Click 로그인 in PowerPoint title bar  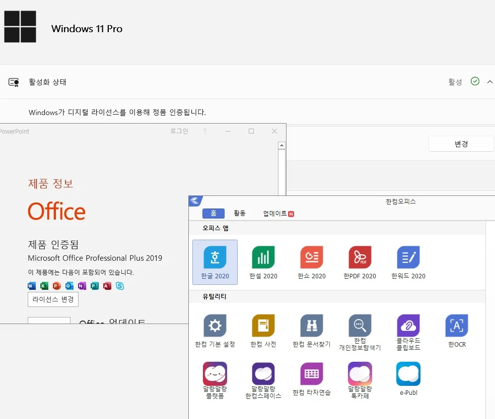179,131
